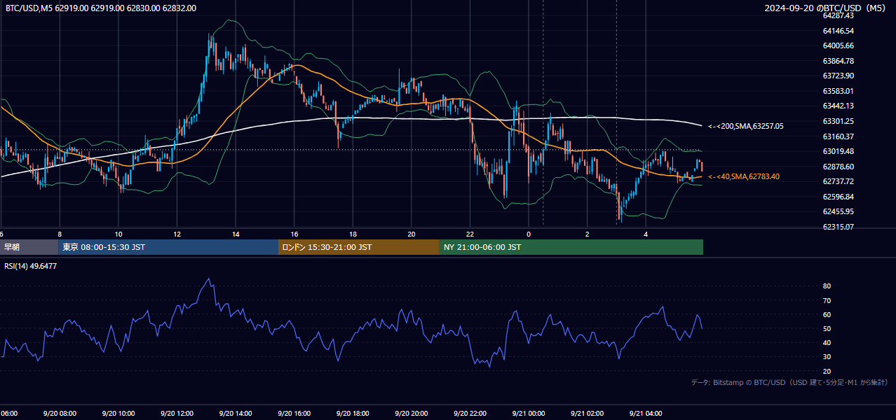The width and height of the screenshot is (896, 420).
Task: Click the 64005.66 price axis value
Action: coord(838,45)
